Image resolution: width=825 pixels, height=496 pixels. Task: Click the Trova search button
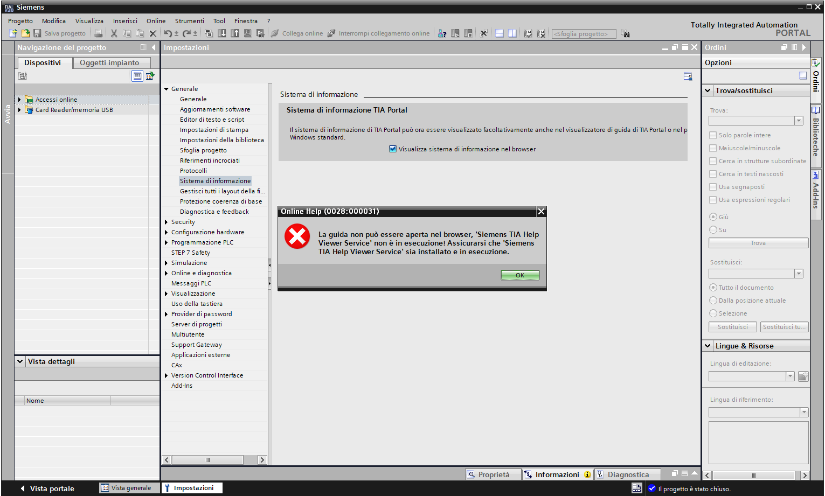coord(758,243)
